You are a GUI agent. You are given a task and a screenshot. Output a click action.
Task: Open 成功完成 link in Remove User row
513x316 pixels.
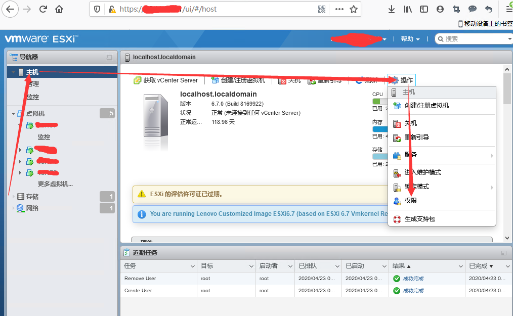413,279
